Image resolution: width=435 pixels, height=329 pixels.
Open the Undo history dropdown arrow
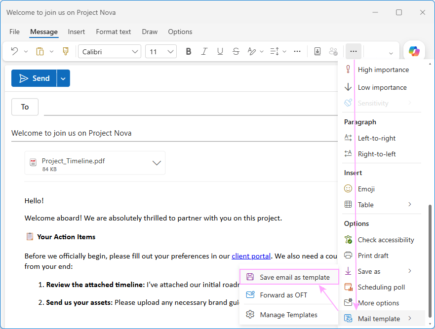pyautogui.click(x=26, y=52)
